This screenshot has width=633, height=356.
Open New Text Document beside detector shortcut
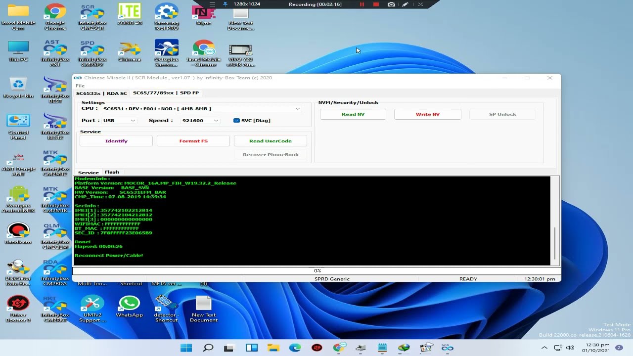(203, 310)
